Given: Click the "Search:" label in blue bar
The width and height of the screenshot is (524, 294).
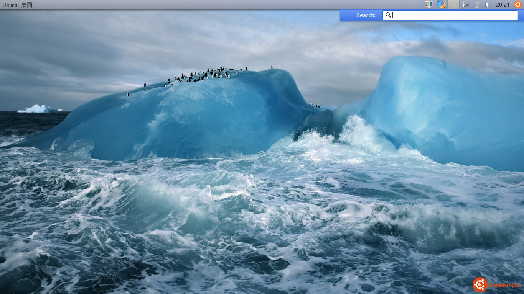Looking at the screenshot, I should 366,15.
